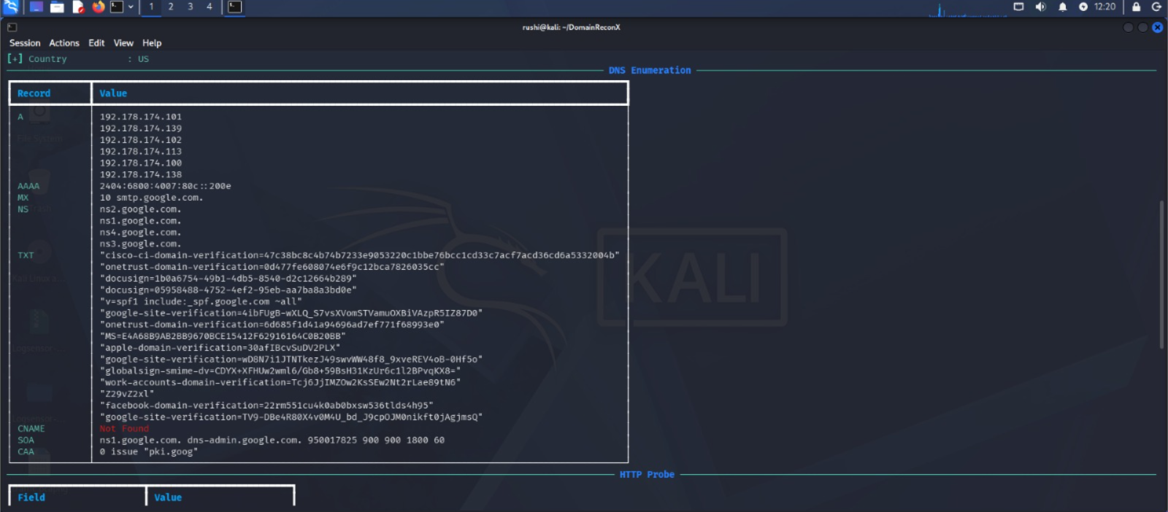Viewport: 1168px width, 512px height.
Task: Click the IP address 192.178.174.102
Action: coord(141,140)
